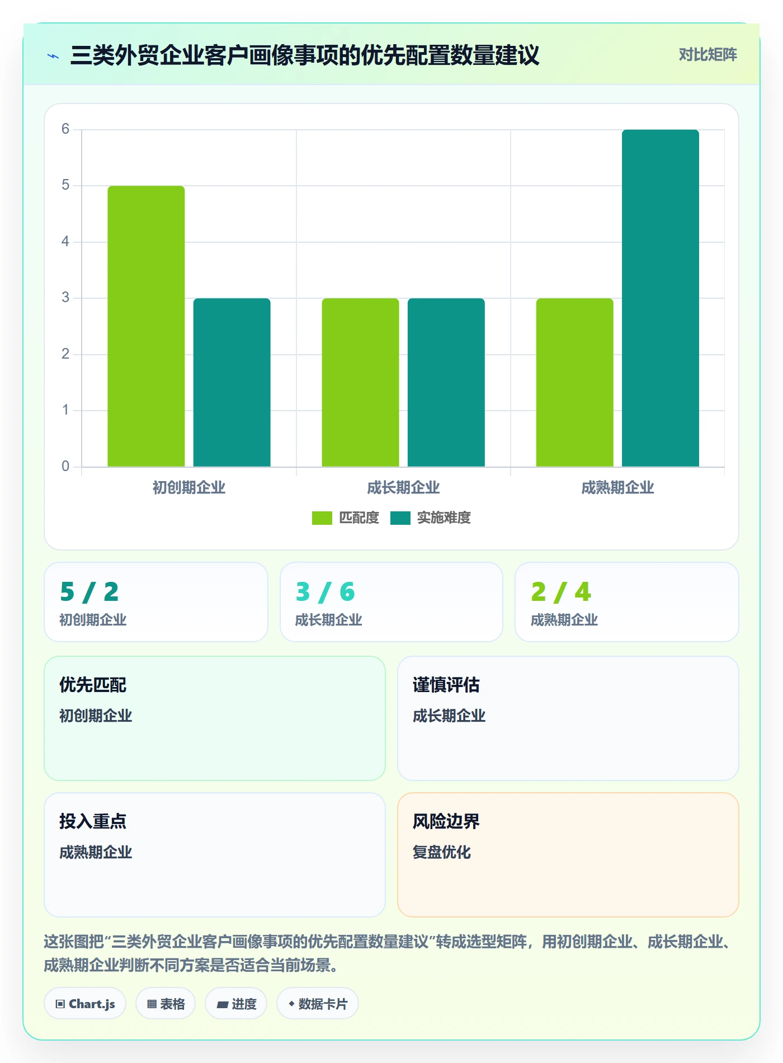Viewport: 783px width, 1063px height.
Task: Toggle the 实施难度 legend swatch
Action: 400,518
